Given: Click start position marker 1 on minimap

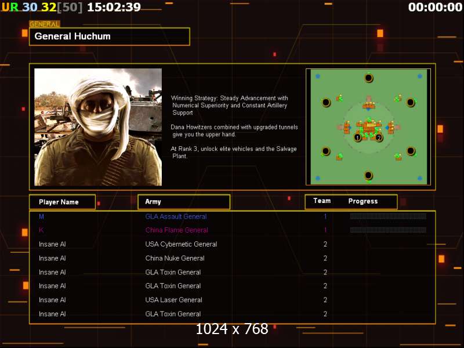Looking at the screenshot, I should [x=357, y=137].
